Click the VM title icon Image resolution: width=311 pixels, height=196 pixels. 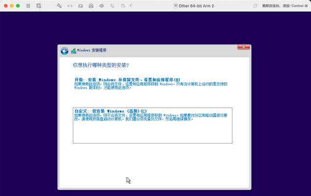pos(175,6)
